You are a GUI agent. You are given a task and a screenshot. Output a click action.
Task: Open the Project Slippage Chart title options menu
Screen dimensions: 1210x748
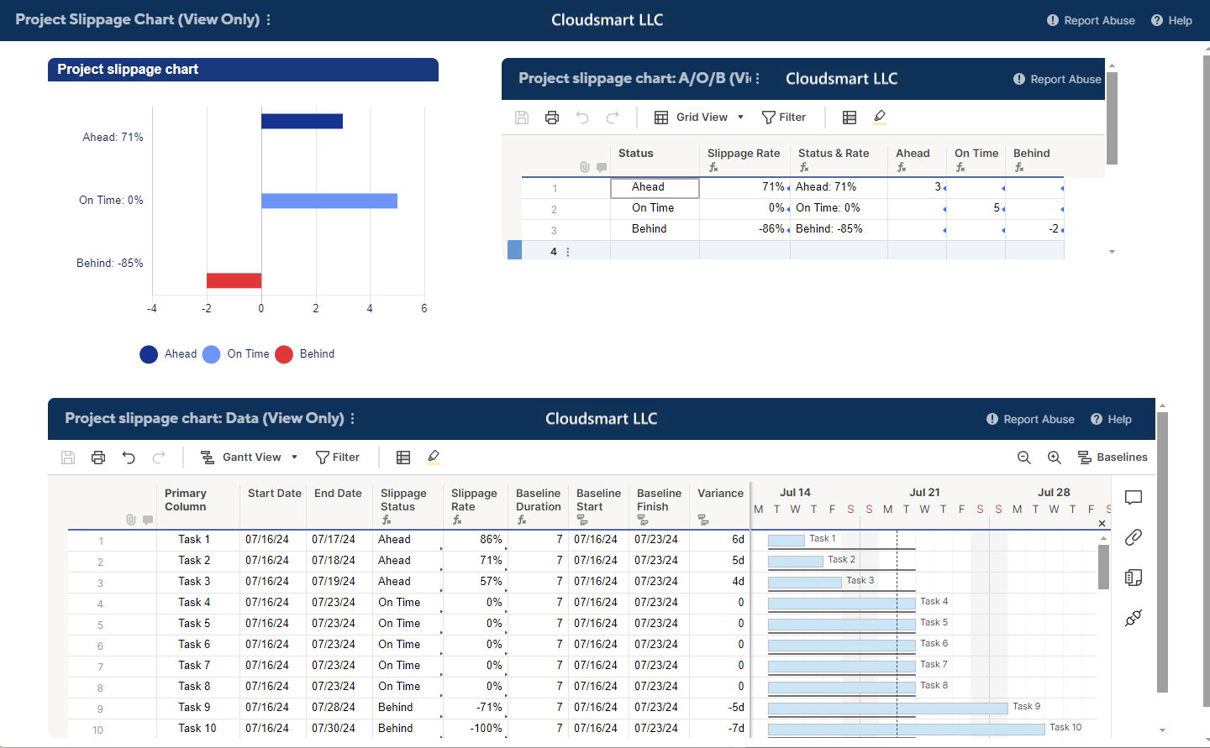(268, 20)
